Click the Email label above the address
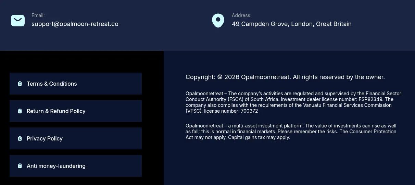The height and width of the screenshot is (185, 415). (38, 15)
